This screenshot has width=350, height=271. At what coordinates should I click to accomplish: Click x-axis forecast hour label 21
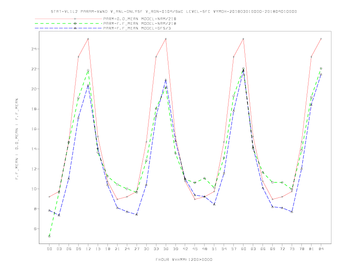[x=117, y=249]
